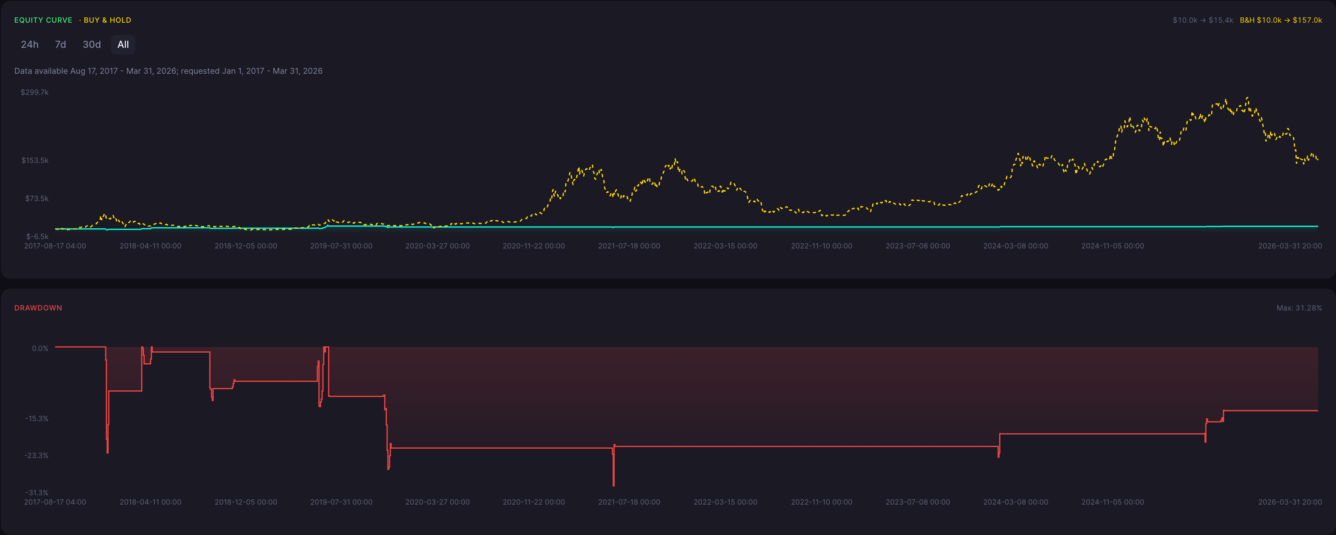The width and height of the screenshot is (1336, 535).
Task: Click equity chart date 2022-03-15 00:00
Action: tap(726, 246)
